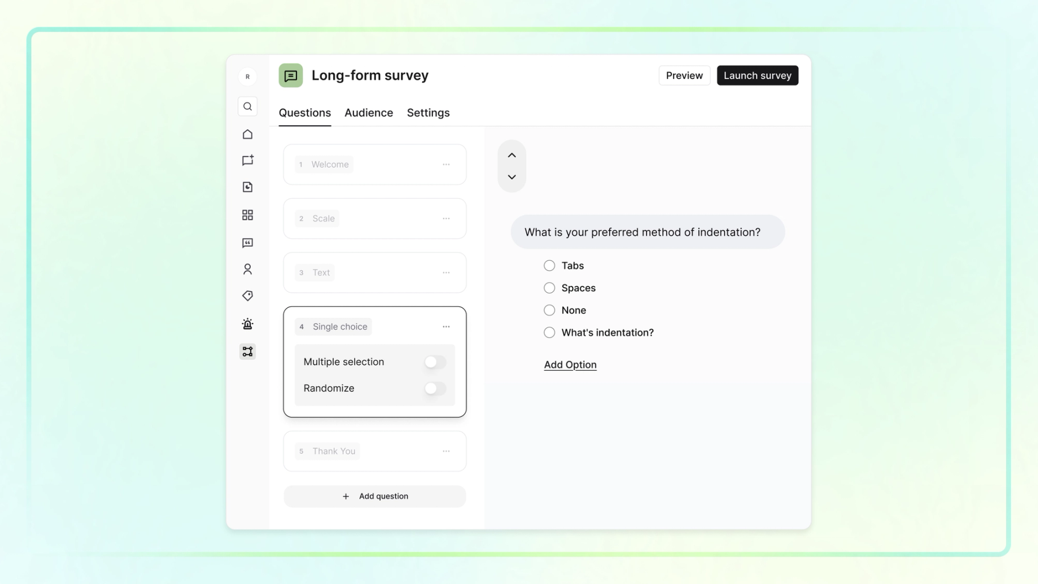Go to Home via sidebar icon

[x=247, y=134]
